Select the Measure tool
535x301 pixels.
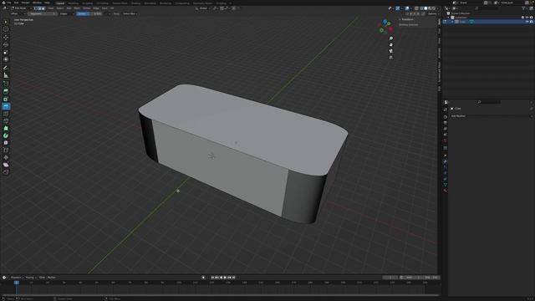6,75
